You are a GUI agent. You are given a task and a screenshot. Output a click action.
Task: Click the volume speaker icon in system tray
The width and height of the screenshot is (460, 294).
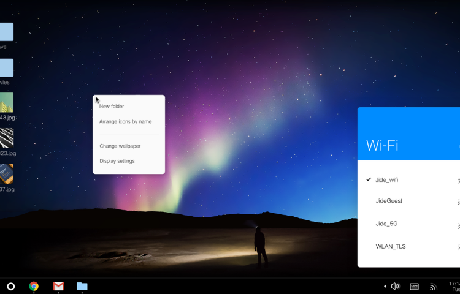[x=395, y=286]
